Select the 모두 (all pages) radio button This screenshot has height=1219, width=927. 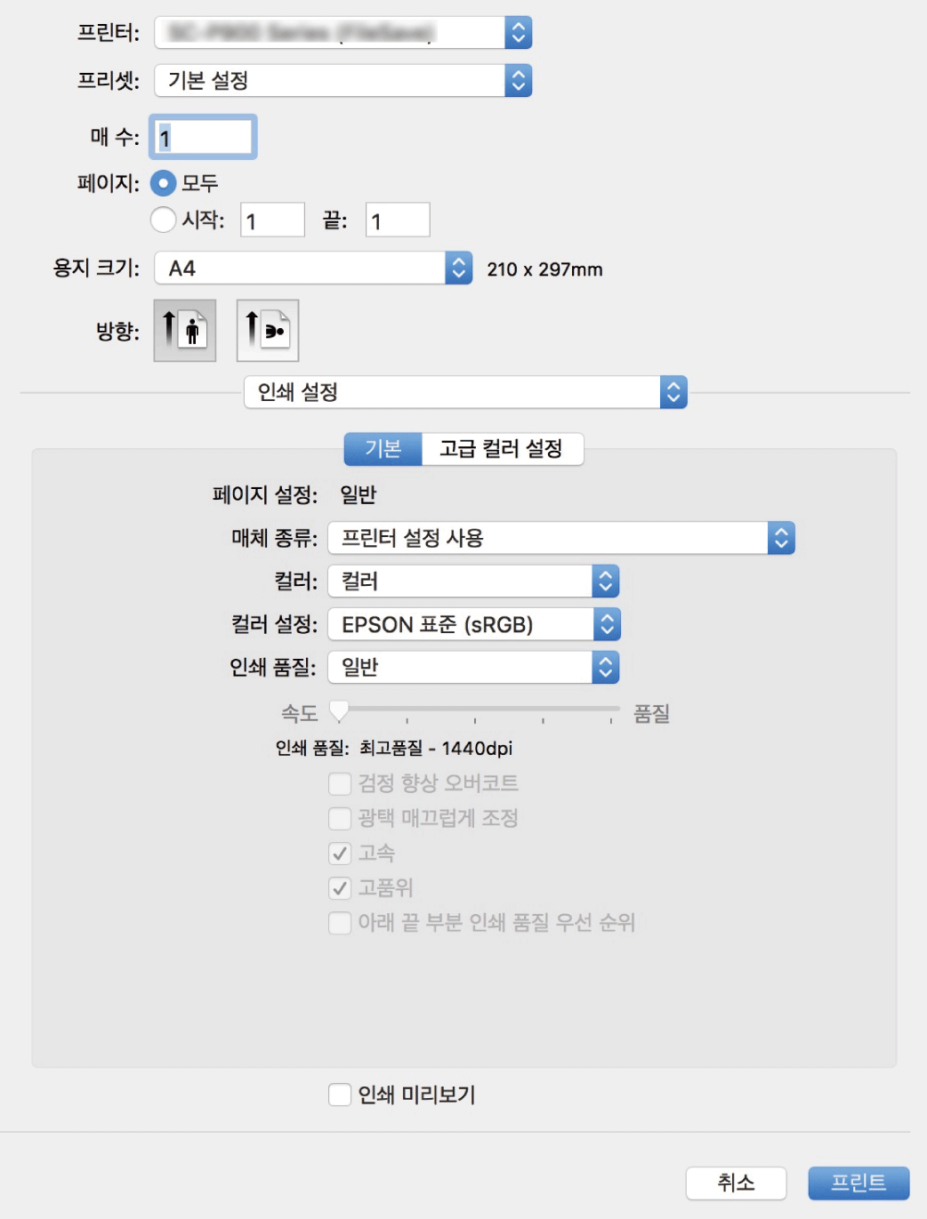coord(163,184)
